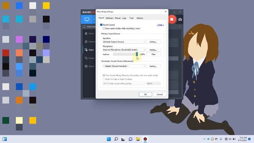Click the volume speaker icon in the system tray

click(230, 139)
